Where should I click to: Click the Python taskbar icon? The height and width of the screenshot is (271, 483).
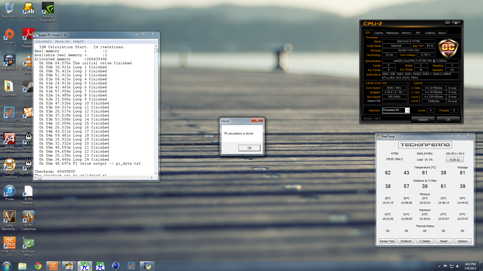(x=147, y=266)
